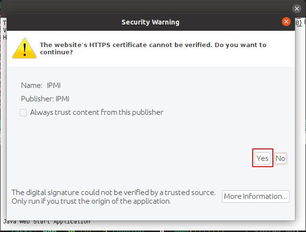Select the 'Name: IPMI' text

(41, 85)
